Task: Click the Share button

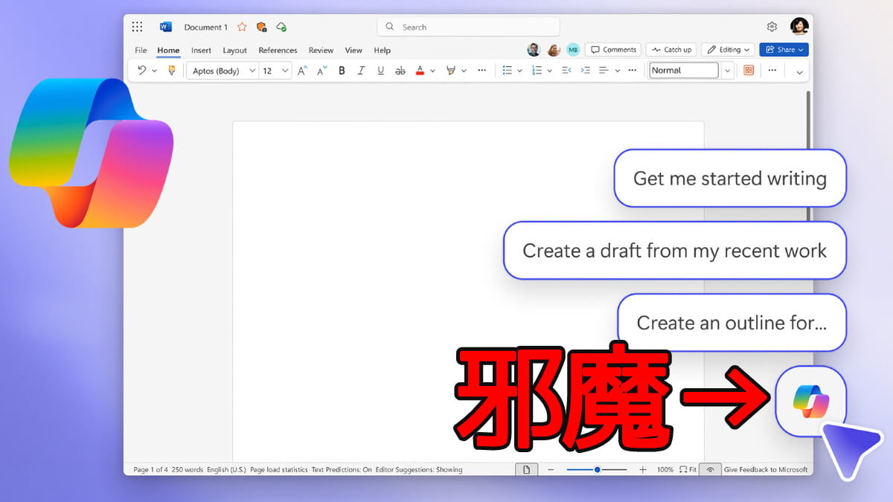Action: click(x=784, y=50)
